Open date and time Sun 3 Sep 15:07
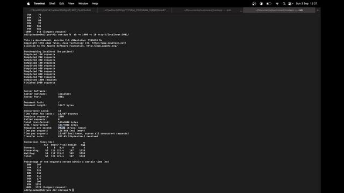The image size is (344, 193). (306, 4)
